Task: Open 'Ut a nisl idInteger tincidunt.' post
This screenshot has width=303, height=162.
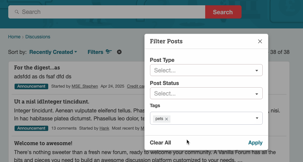Action: coord(52,102)
